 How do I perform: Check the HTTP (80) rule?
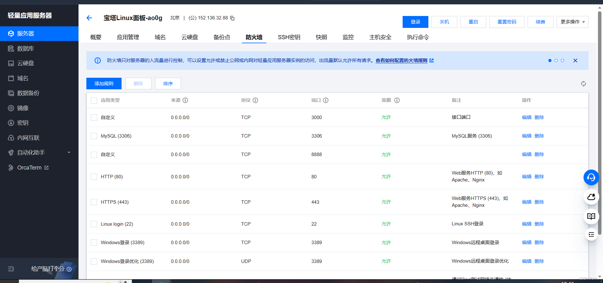[x=94, y=177]
